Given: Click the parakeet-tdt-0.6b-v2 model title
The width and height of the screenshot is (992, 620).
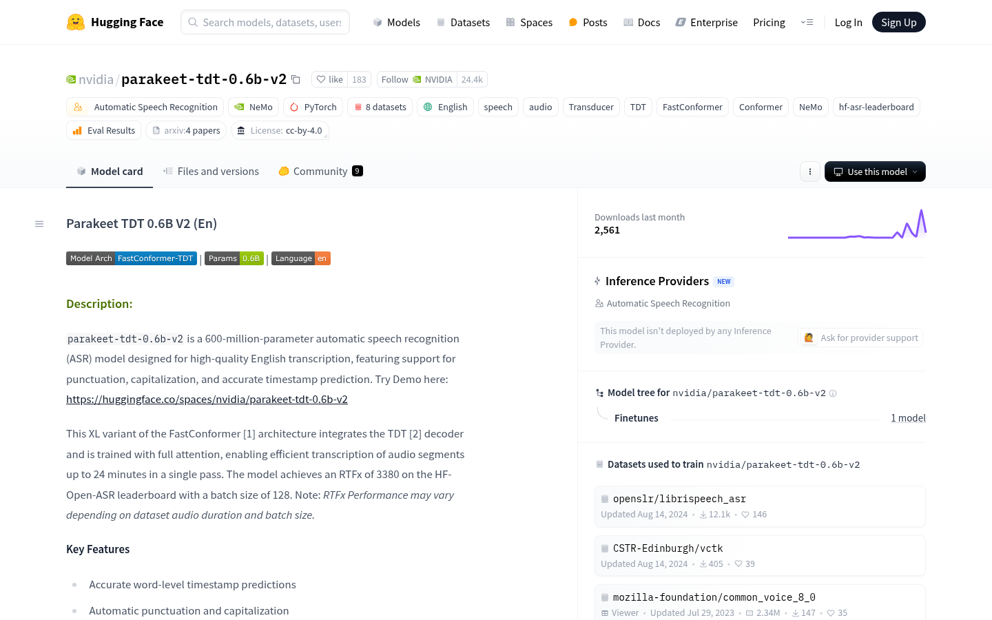Looking at the screenshot, I should (204, 79).
